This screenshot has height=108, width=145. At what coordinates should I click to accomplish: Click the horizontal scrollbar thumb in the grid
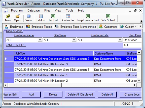[x=35, y=85]
